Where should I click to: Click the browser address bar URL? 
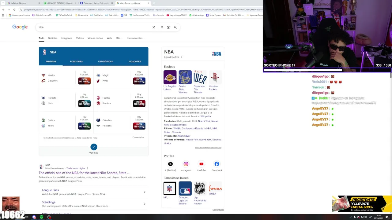click(x=142, y=9)
